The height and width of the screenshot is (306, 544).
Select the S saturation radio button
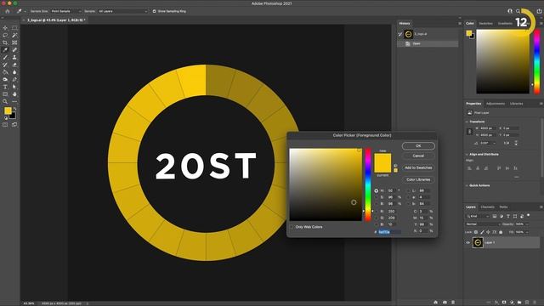tap(376, 197)
